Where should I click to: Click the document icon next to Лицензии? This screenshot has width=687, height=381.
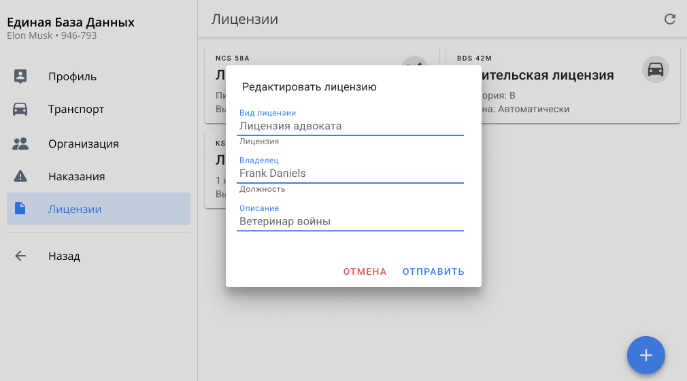tap(20, 209)
